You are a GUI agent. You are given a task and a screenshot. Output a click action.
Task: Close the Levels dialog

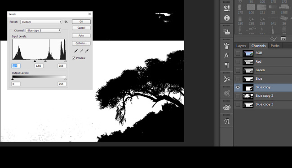click(89, 14)
